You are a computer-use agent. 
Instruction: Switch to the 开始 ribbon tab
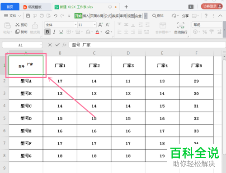[78, 16]
